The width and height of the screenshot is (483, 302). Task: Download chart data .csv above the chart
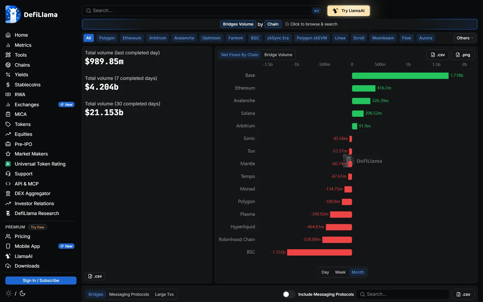438,55
